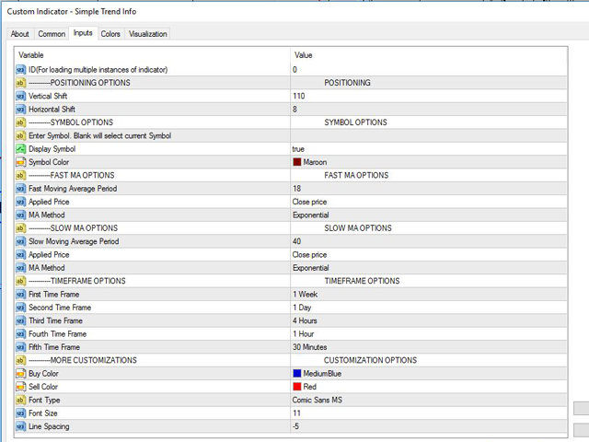The height and width of the screenshot is (442, 589).
Task: Click the Maroon swatch for Symbol Color
Action: [297, 162]
